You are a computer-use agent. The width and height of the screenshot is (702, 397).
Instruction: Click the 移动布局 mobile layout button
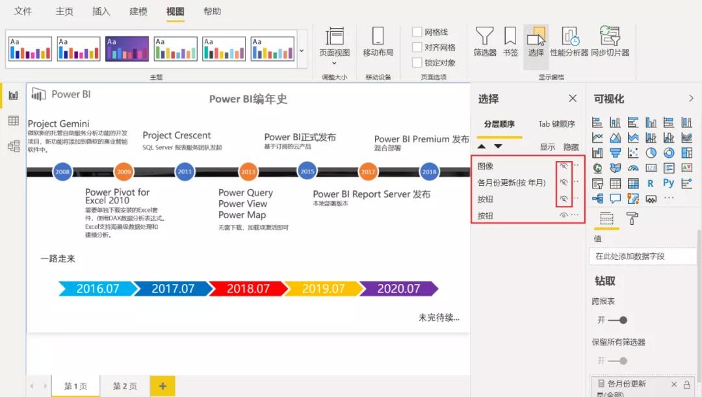[378, 42]
